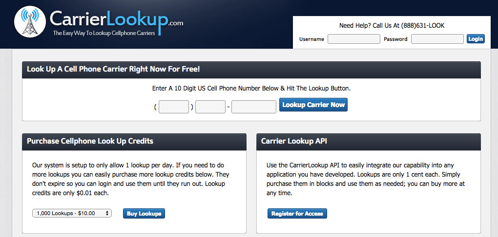This screenshot has width=498, height=237.
Task: Click 'Look Up A Cell Phone Carrier Right Now For Free!' heading
Action: pos(113,69)
